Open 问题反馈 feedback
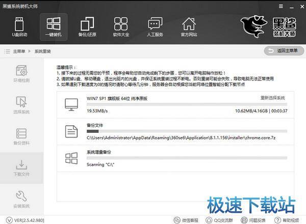The width and height of the screenshot is (306, 224). 253,220
